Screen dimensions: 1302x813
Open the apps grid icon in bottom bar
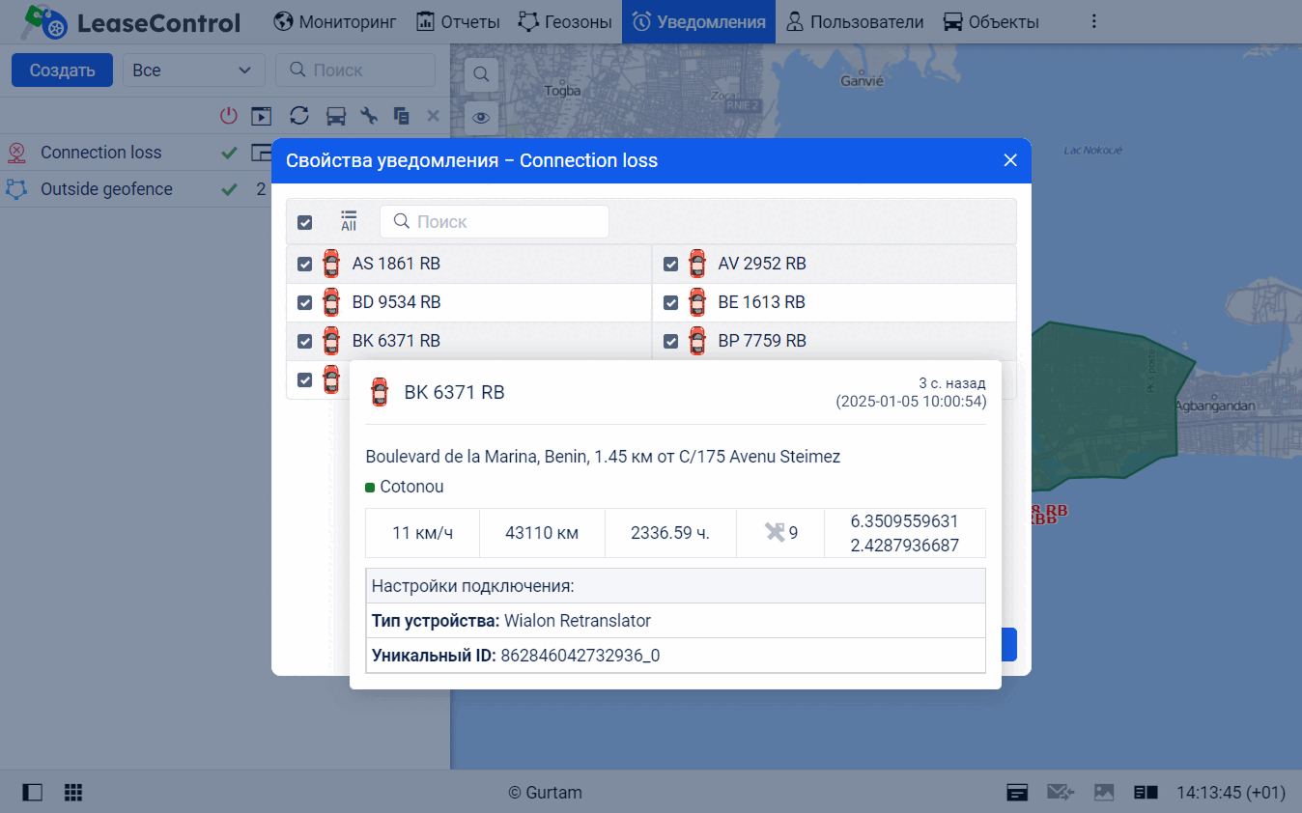73,793
